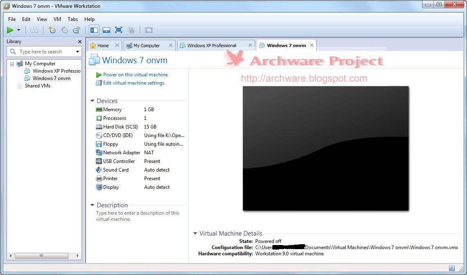Open the Tabs menu
The width and height of the screenshot is (467, 275).
73,19
